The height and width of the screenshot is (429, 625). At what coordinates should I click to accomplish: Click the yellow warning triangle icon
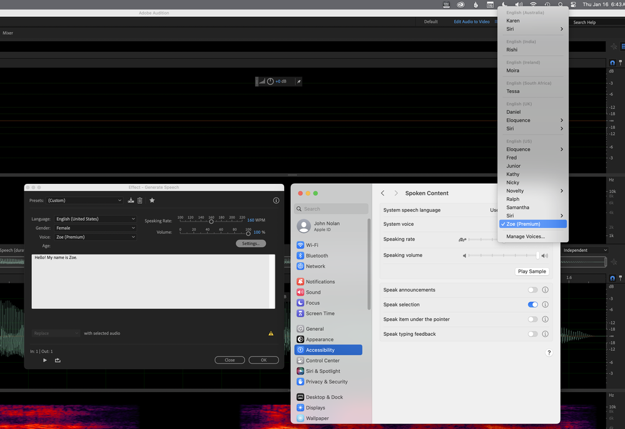click(271, 333)
